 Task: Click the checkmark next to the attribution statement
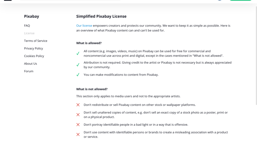click(x=78, y=65)
